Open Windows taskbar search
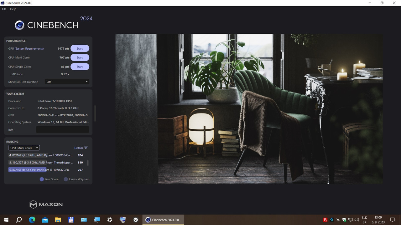The width and height of the screenshot is (401, 225). [19, 220]
